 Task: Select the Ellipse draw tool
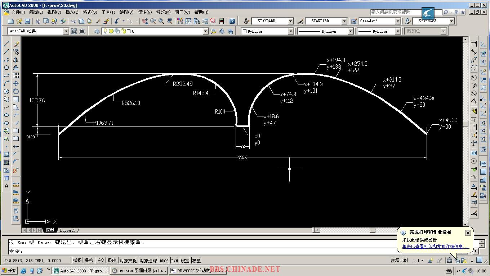[x=6, y=115]
